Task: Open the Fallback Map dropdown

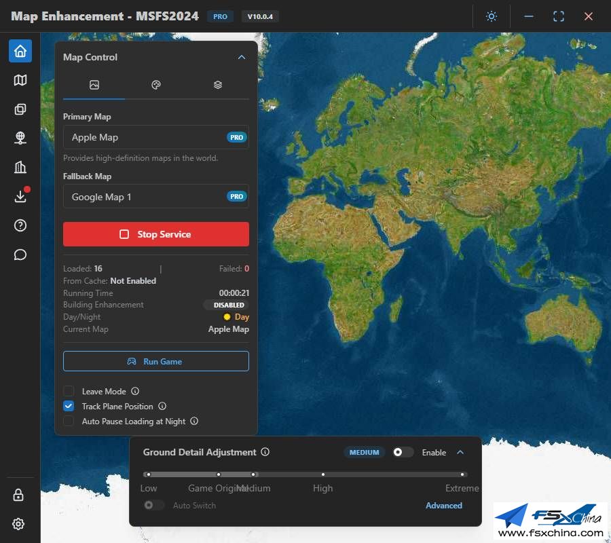Action: click(x=156, y=196)
